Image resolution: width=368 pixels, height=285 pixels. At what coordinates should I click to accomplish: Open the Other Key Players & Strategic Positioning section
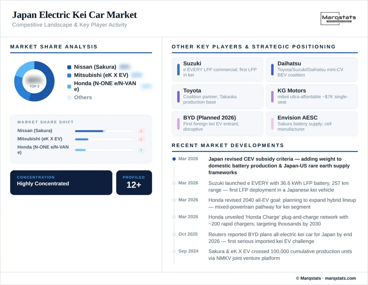(253, 47)
